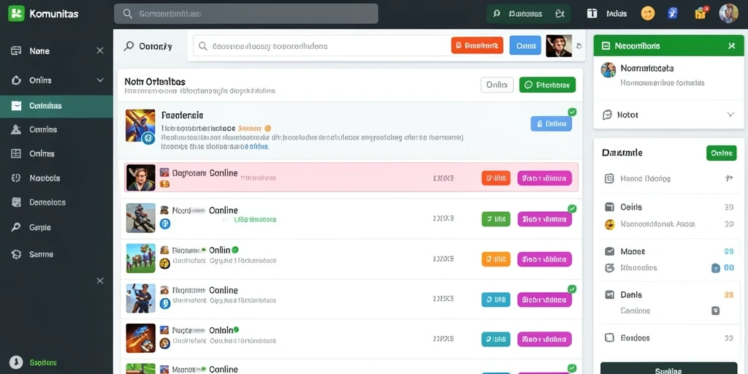This screenshot has width=748, height=374.
Task: Click the blue Onins button
Action: point(525,45)
